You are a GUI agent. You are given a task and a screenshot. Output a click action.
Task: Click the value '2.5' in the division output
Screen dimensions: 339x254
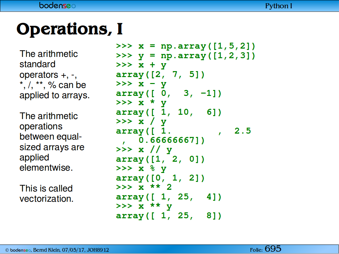(243, 131)
